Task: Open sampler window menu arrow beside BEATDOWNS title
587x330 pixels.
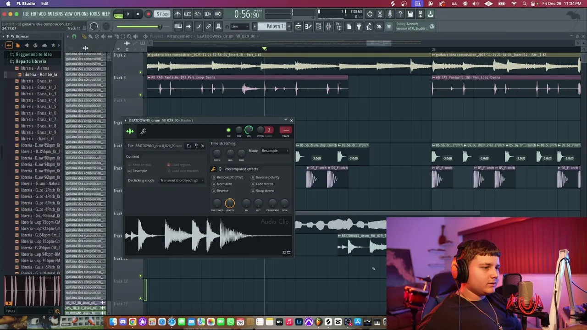Action: [125, 121]
